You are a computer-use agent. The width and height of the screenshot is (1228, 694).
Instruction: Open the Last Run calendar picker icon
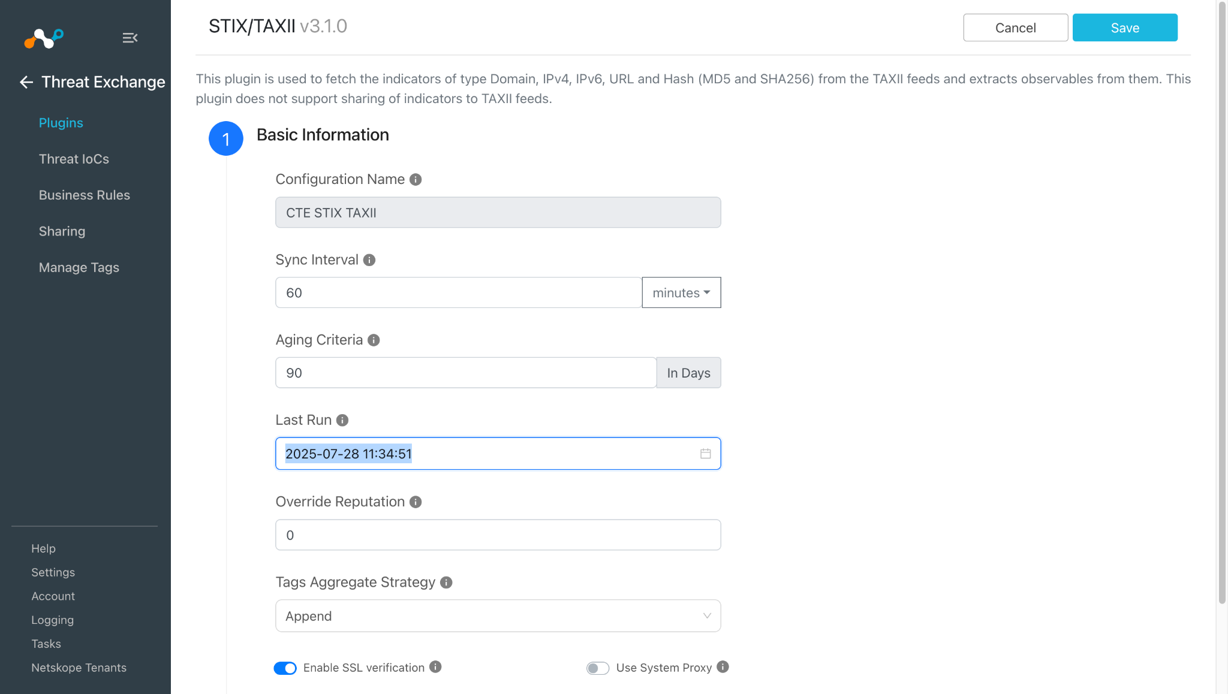706,454
